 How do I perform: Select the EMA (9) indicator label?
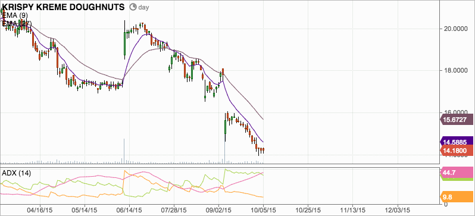pos(15,15)
